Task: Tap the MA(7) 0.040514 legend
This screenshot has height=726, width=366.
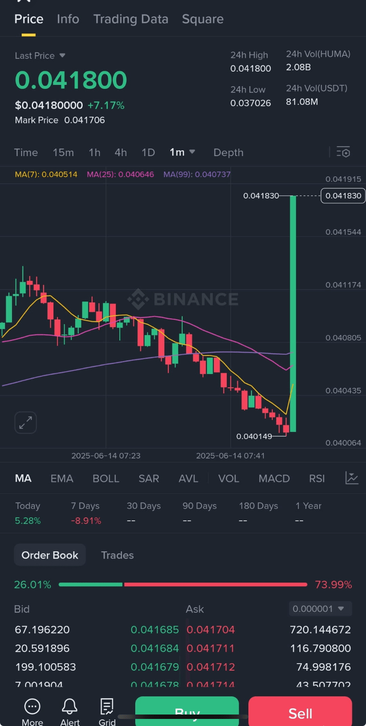Action: coord(46,174)
